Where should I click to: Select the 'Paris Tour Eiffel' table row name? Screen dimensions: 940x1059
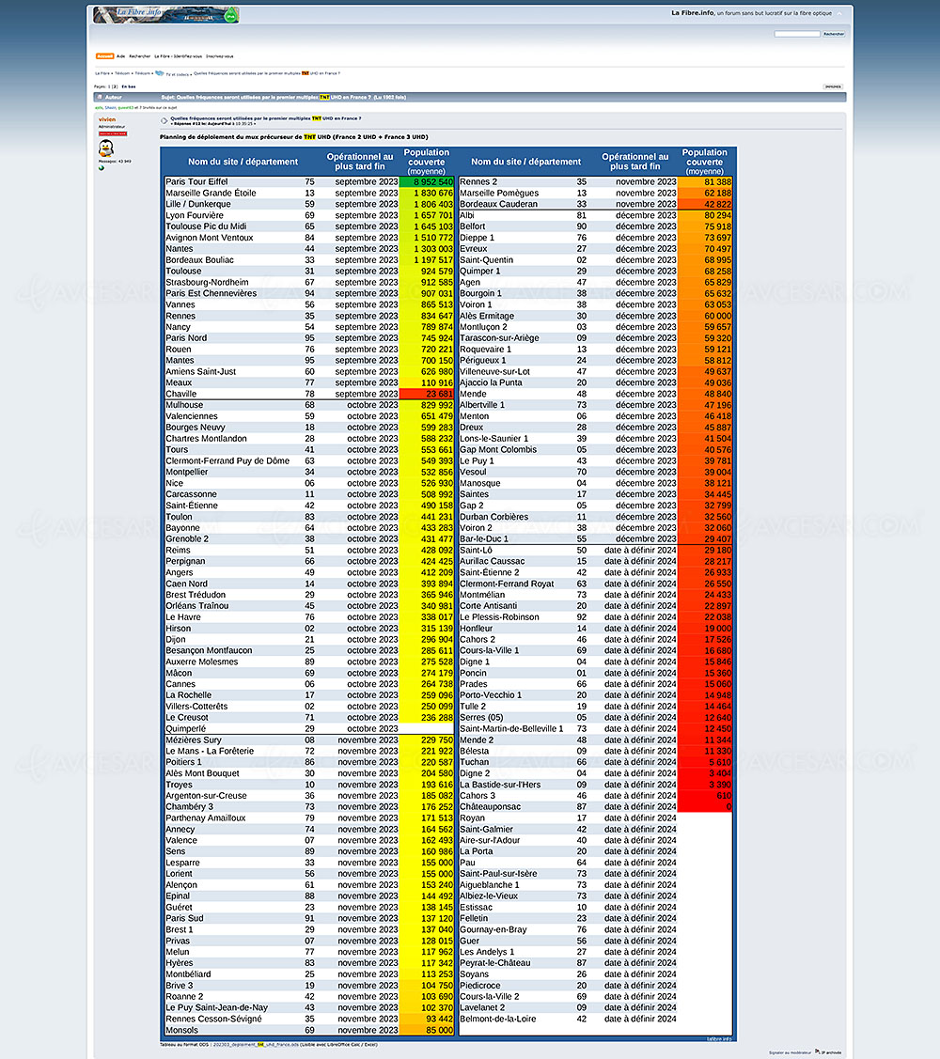point(196,181)
